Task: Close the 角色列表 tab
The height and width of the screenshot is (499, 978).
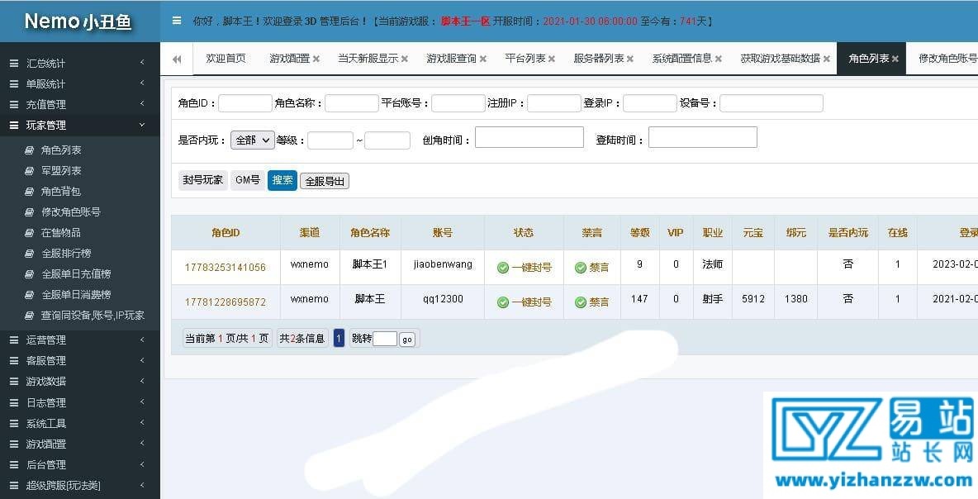Action: pyautogui.click(x=895, y=59)
